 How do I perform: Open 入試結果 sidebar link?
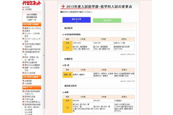[x=28, y=83]
